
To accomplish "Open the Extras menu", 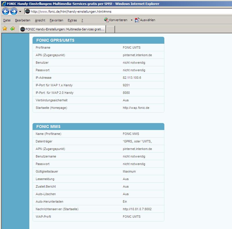I will (x=72, y=20).
